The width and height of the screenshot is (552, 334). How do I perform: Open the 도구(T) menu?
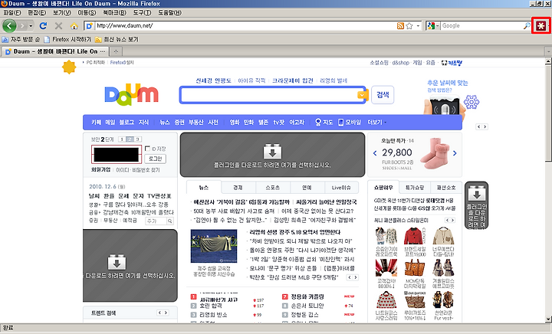(x=143, y=13)
